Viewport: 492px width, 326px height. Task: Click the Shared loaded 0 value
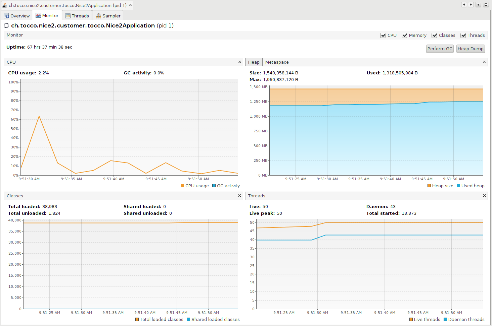click(x=165, y=207)
